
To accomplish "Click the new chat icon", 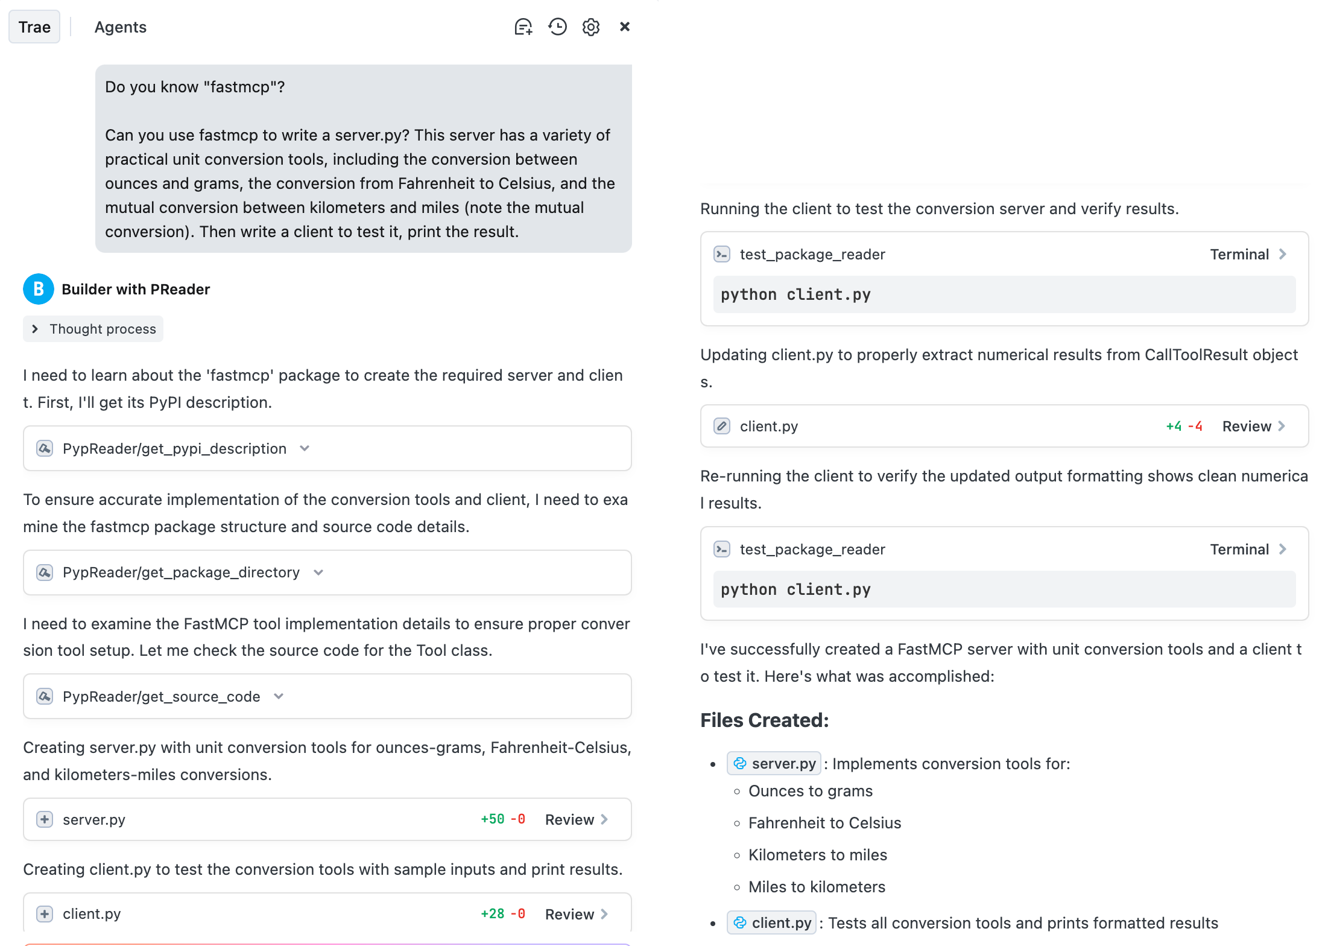I will point(523,27).
